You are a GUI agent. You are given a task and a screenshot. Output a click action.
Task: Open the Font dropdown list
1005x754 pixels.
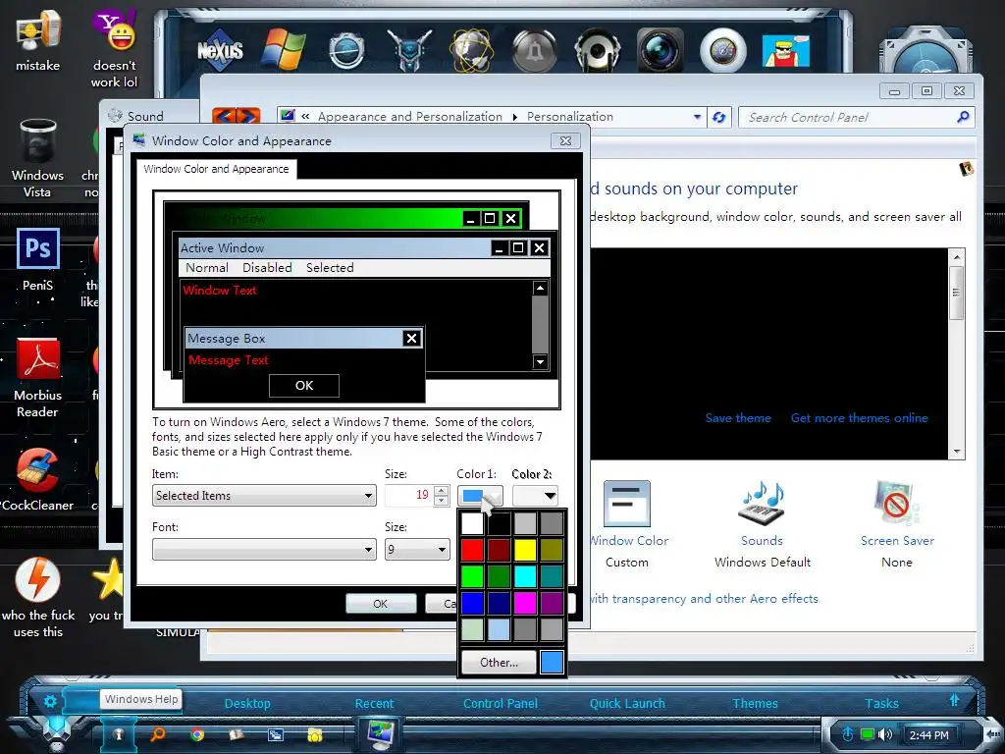click(264, 550)
